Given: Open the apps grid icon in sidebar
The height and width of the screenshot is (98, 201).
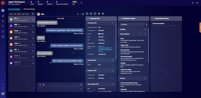Looking at the screenshot, I should [x=3, y=88].
